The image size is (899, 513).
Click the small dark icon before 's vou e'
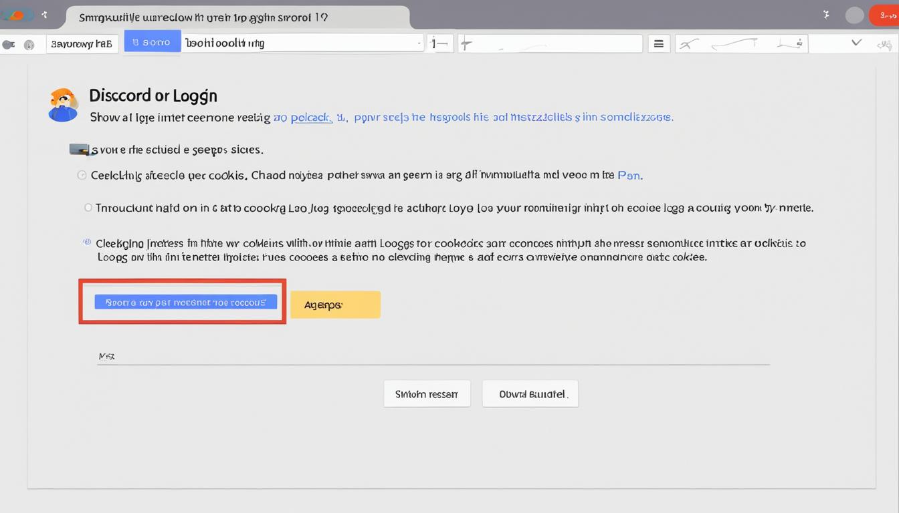click(79, 150)
